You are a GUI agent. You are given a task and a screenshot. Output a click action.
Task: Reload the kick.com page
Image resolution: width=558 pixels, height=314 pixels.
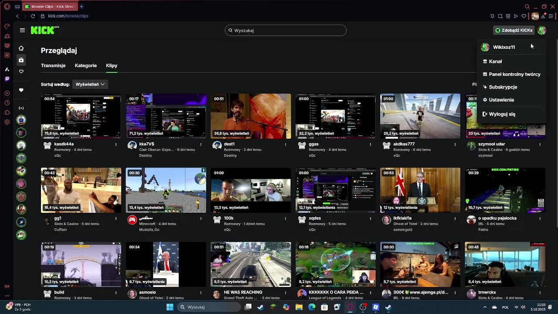[33, 16]
